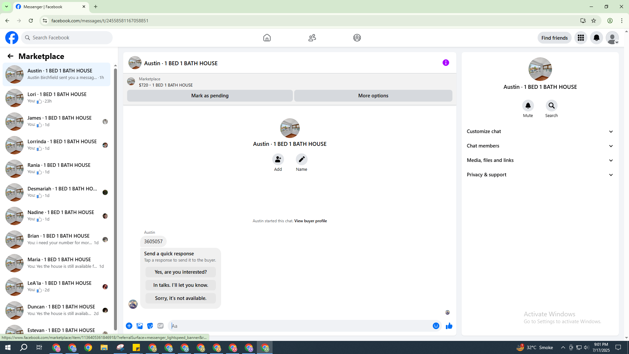Image resolution: width=629 pixels, height=354 pixels.
Task: Go to the Home feed icon
Action: click(x=267, y=38)
